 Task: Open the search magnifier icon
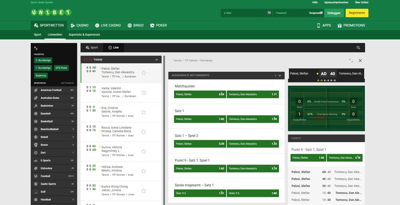click(358, 48)
